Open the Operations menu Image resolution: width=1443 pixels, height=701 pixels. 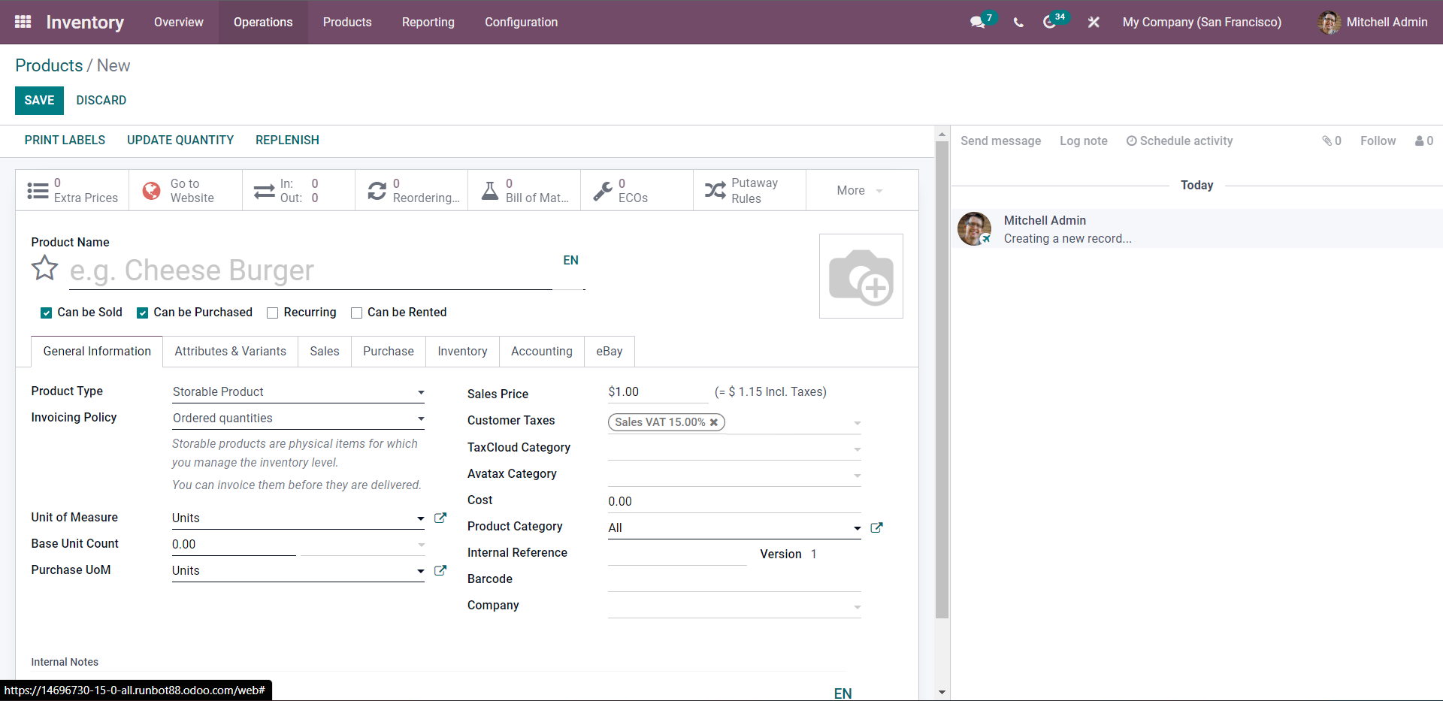(263, 22)
